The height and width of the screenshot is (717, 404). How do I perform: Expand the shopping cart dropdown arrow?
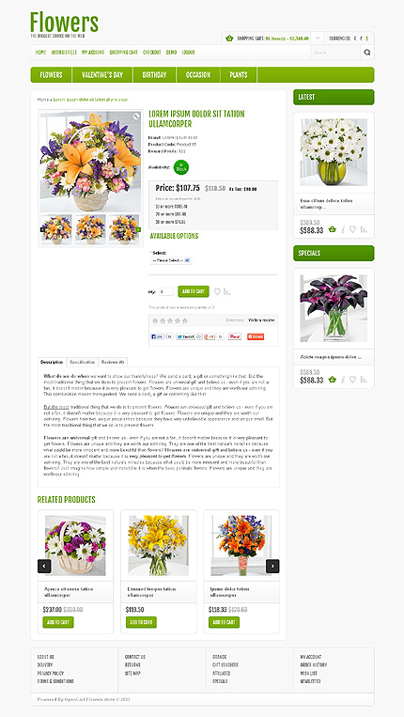318,38
